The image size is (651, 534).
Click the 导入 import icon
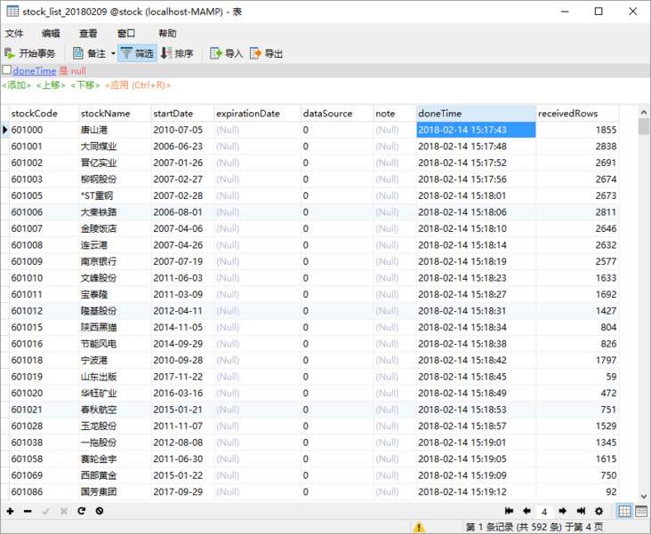[216, 53]
